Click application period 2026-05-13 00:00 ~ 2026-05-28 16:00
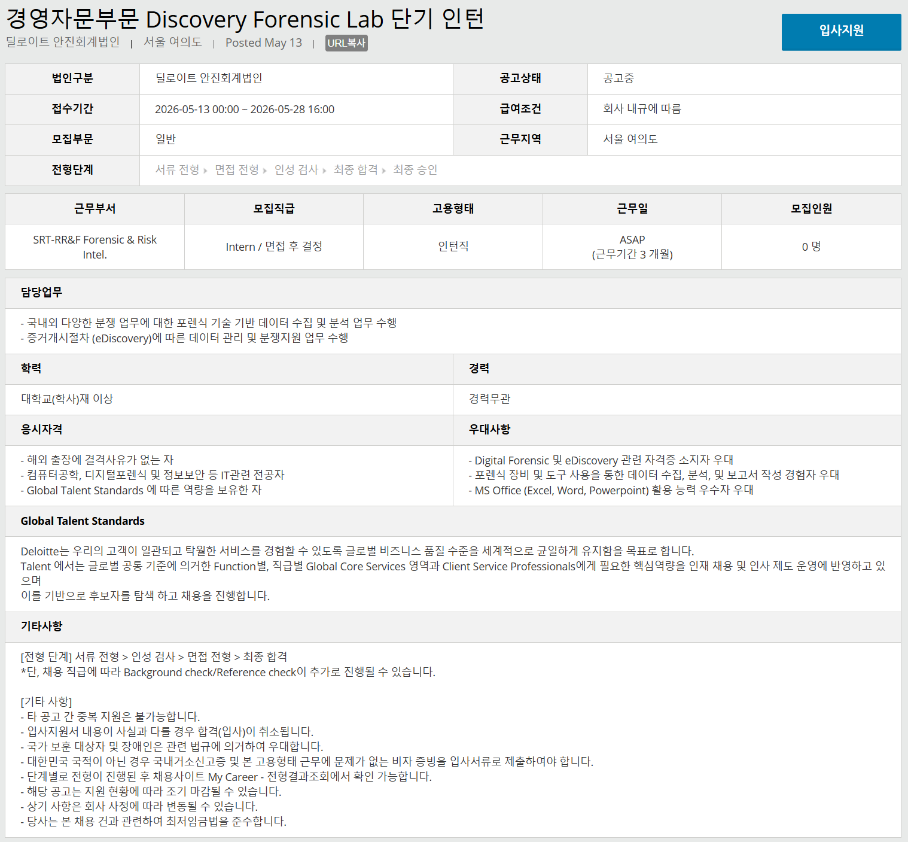908x842 pixels. click(245, 110)
